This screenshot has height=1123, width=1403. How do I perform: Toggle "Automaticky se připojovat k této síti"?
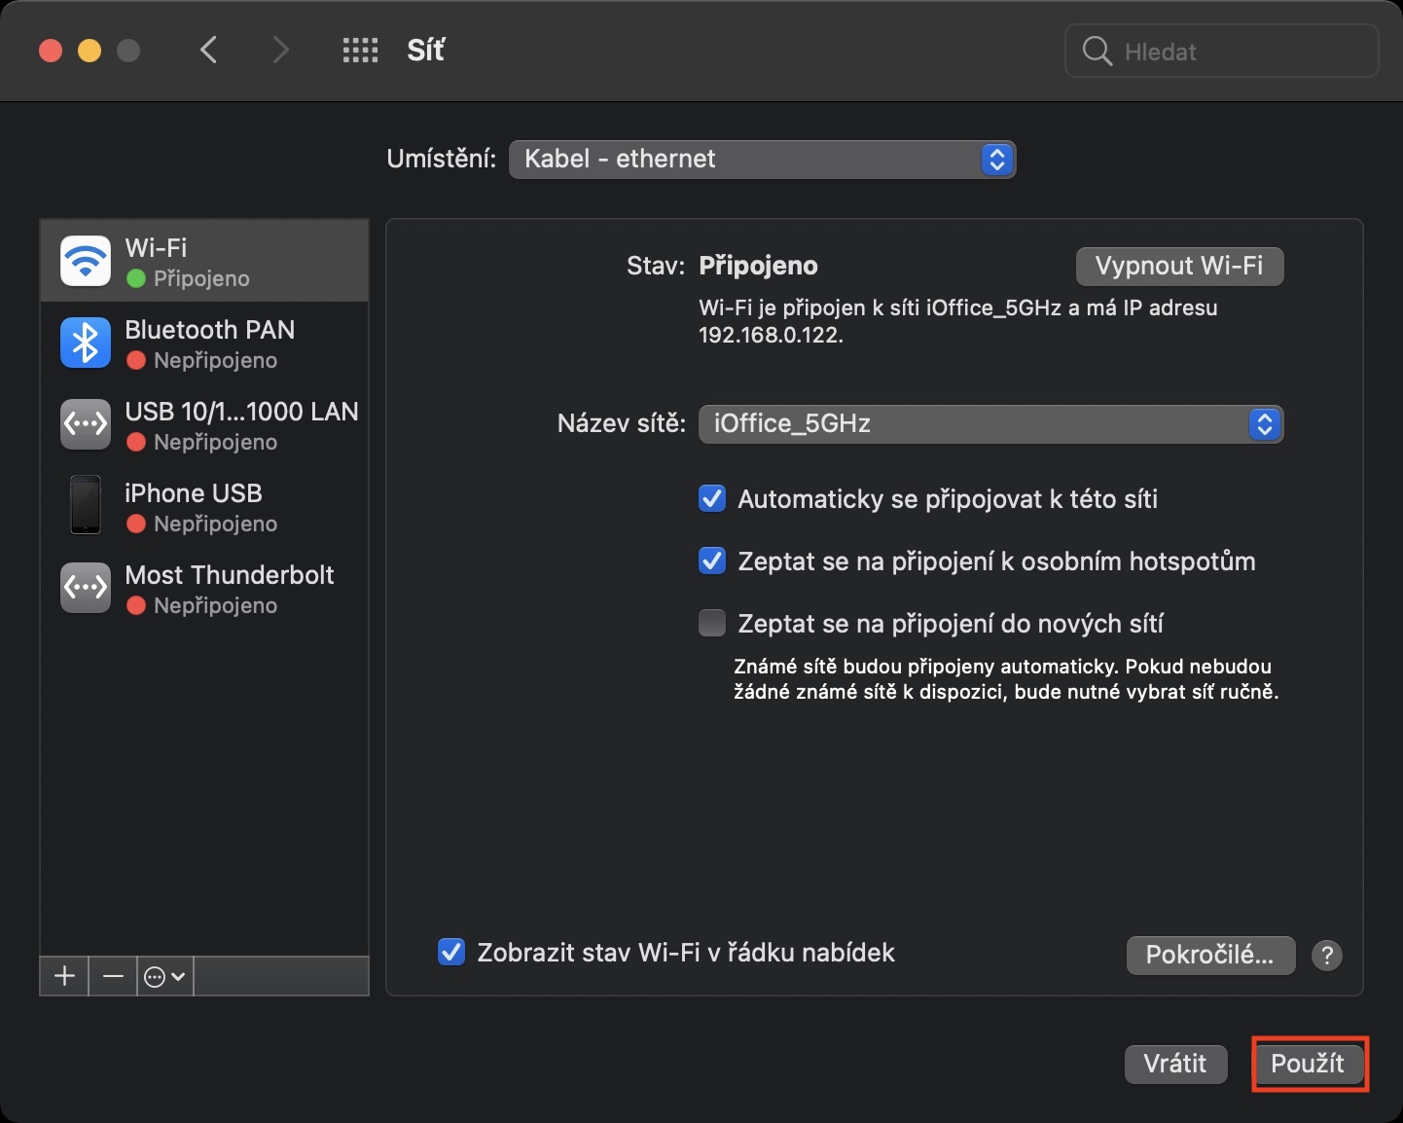(x=712, y=499)
